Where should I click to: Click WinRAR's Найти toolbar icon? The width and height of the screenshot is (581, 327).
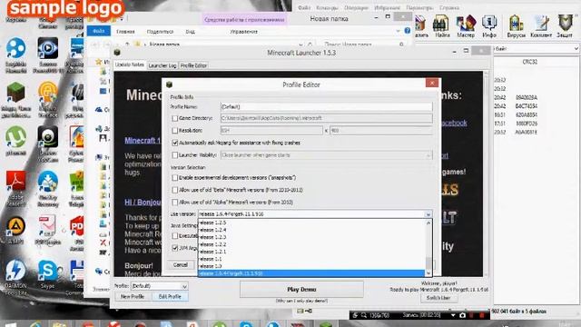click(x=442, y=26)
